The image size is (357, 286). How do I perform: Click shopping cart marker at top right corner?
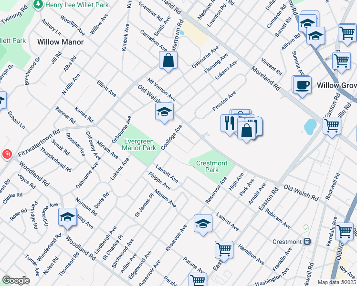(x=347, y=34)
